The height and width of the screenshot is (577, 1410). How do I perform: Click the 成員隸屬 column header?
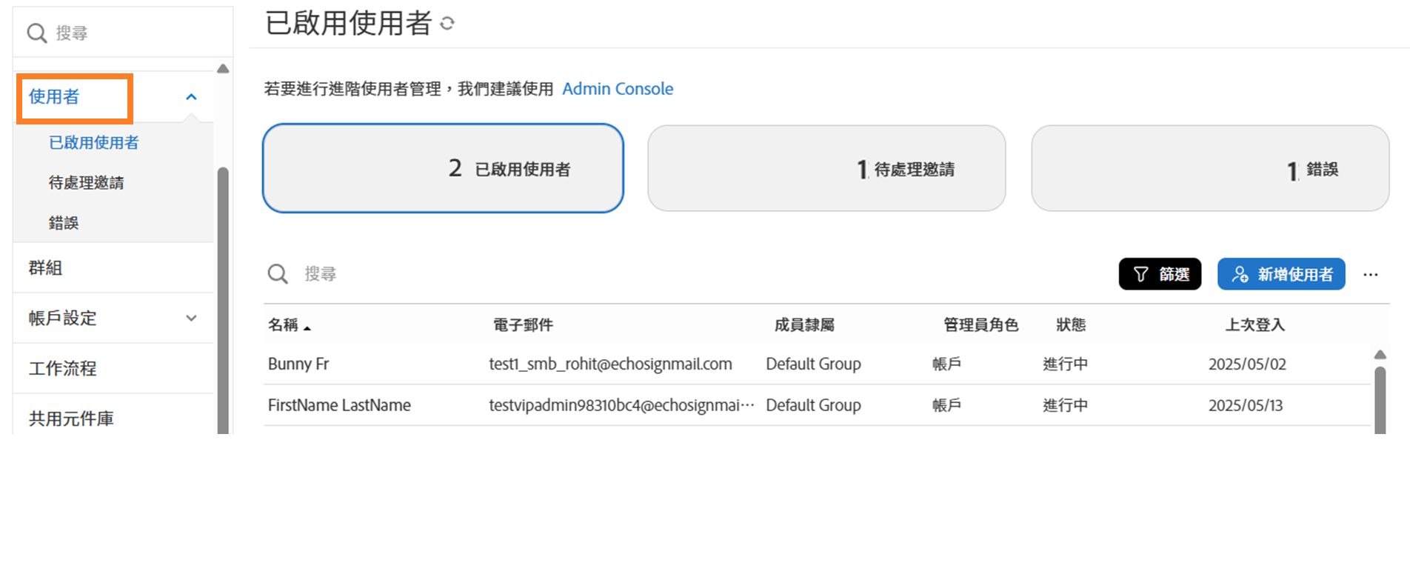tap(804, 325)
